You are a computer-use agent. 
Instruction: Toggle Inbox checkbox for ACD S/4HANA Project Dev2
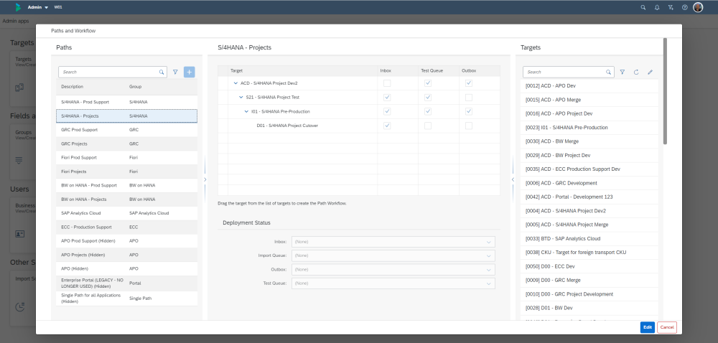coord(387,83)
